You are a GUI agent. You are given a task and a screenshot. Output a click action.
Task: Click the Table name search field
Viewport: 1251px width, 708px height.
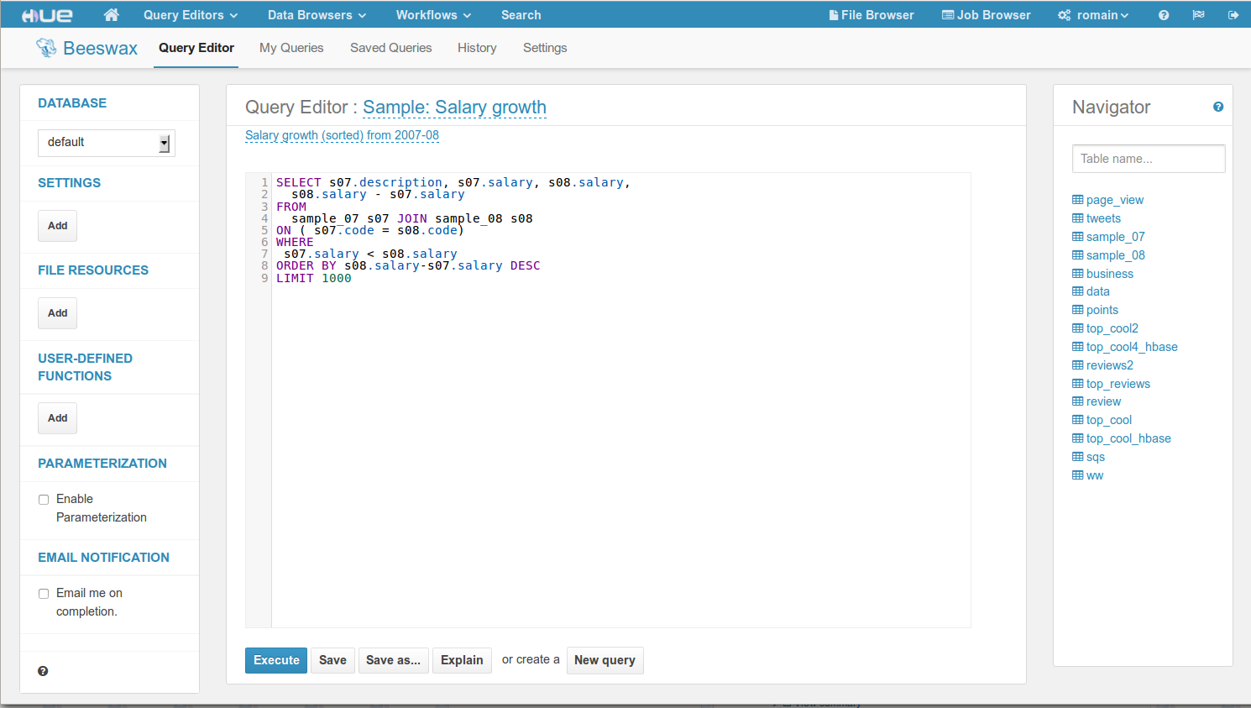click(x=1148, y=159)
